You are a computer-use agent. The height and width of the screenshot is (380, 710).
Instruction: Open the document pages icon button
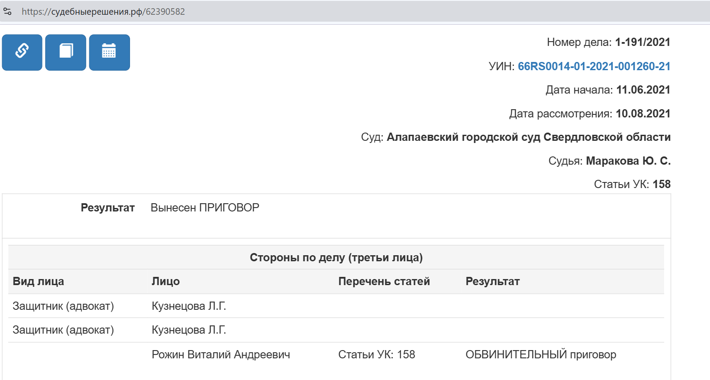65,52
